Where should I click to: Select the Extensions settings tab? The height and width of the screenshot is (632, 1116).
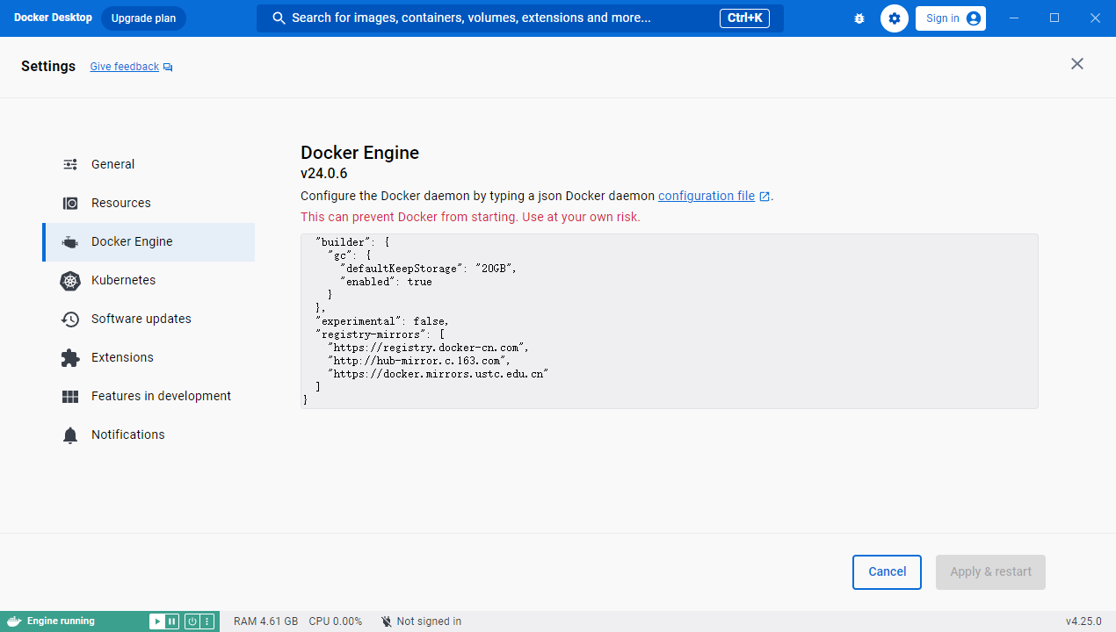pyautogui.click(x=149, y=358)
